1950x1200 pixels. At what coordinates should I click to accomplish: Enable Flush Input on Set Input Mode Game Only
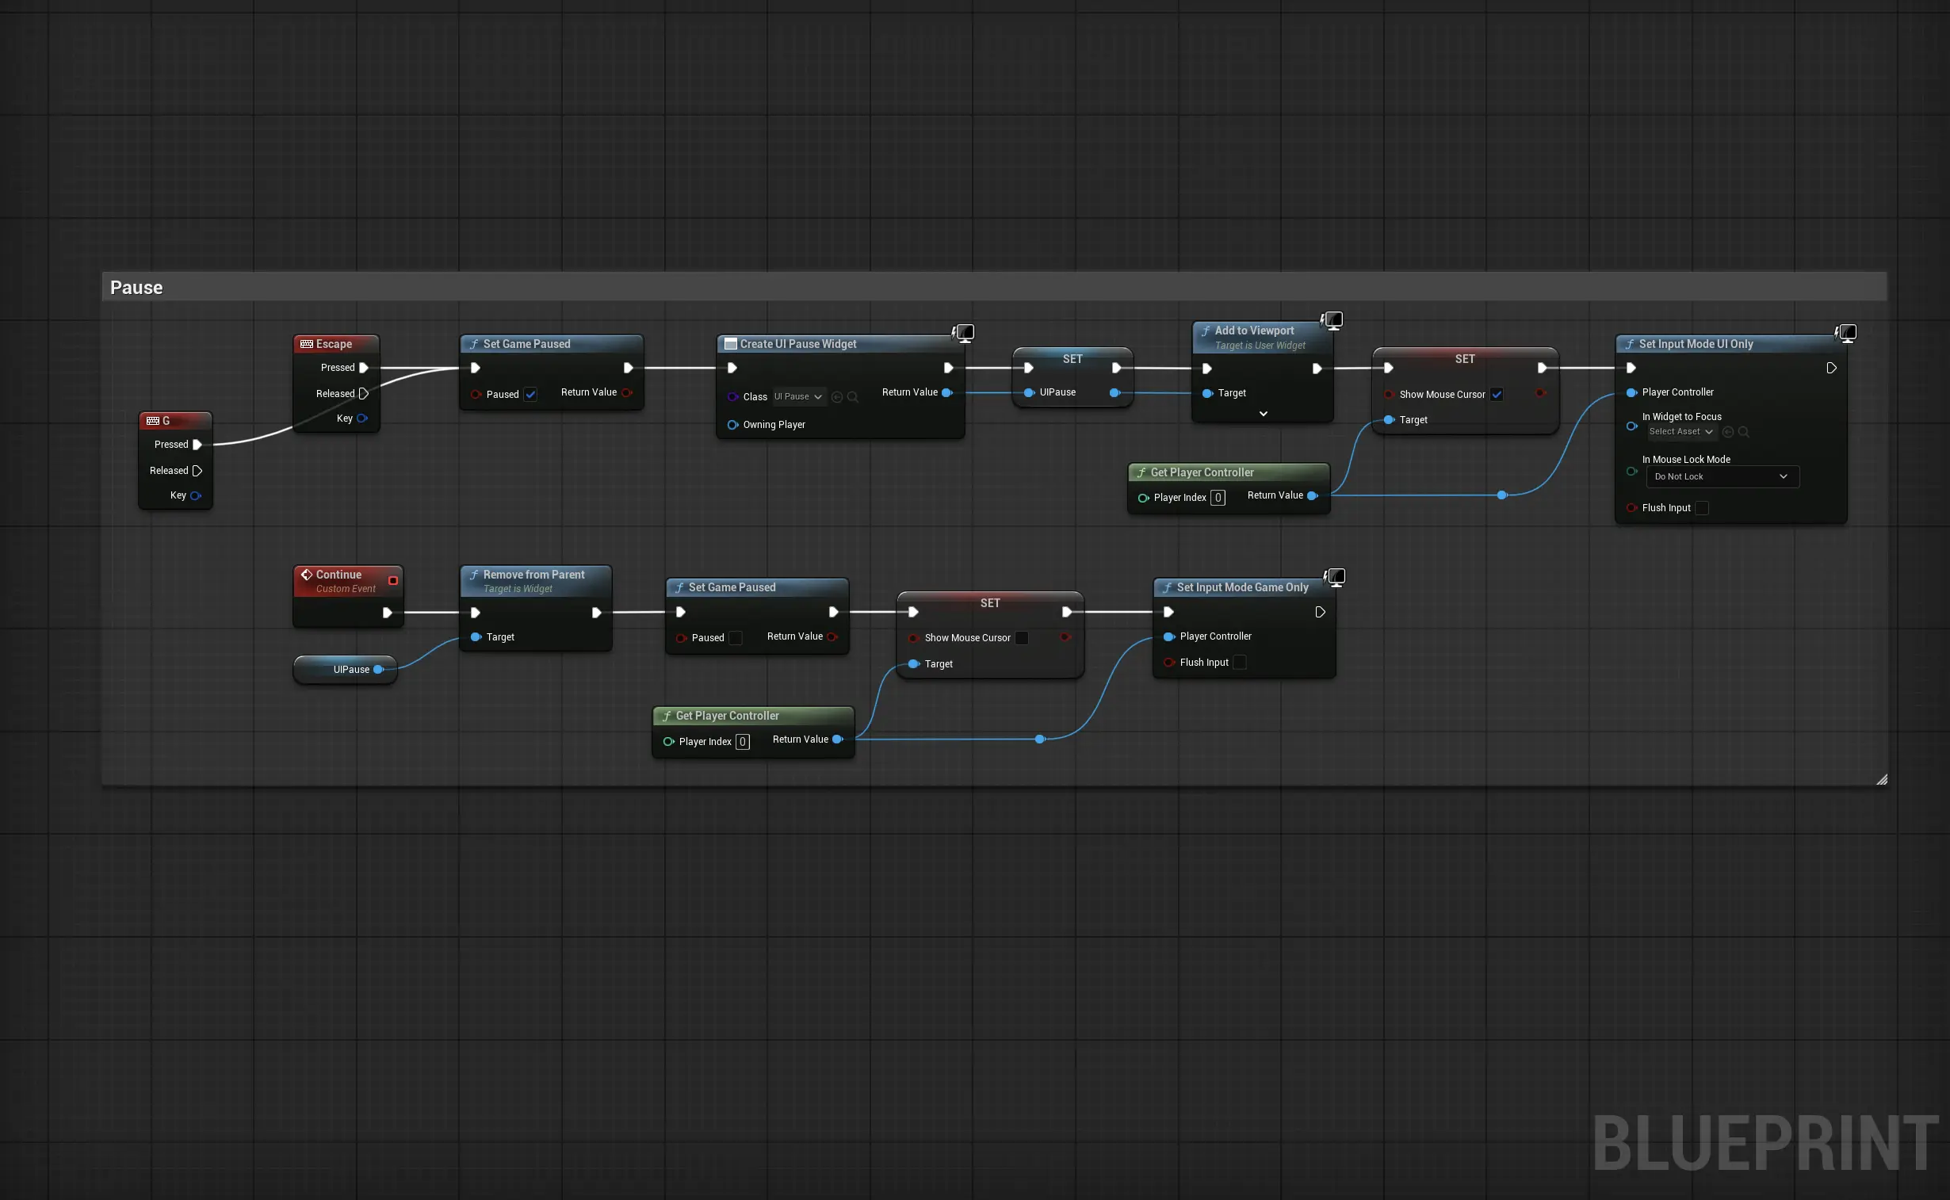tap(1240, 662)
